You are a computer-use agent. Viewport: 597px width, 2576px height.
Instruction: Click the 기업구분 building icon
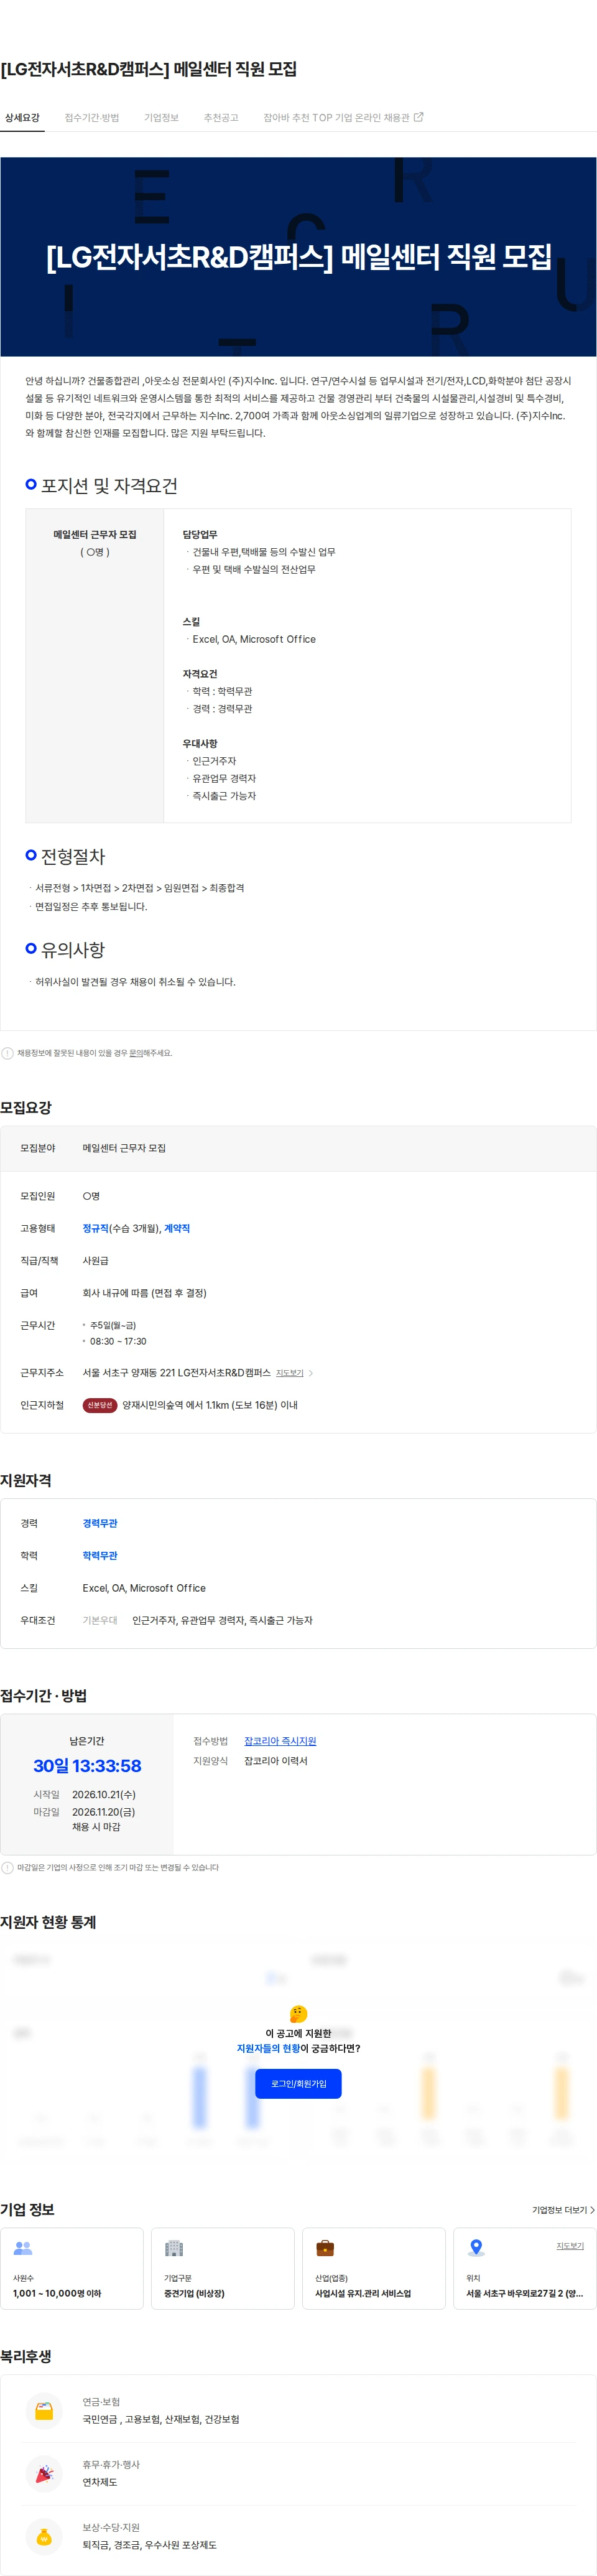pos(174,2248)
